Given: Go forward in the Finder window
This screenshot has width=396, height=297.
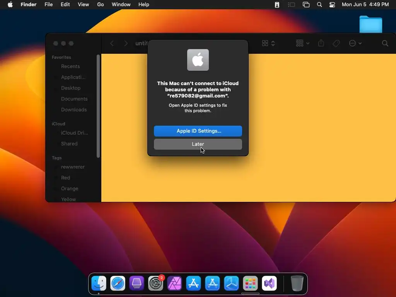Looking at the screenshot, I should pos(126,43).
